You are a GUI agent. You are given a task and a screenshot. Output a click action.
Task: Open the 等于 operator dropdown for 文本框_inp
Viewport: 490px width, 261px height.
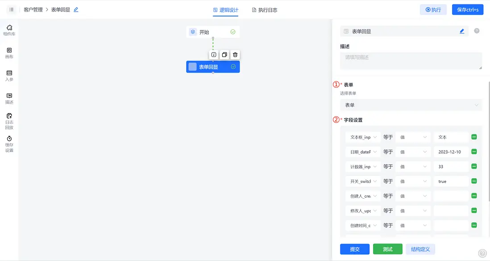click(388, 137)
